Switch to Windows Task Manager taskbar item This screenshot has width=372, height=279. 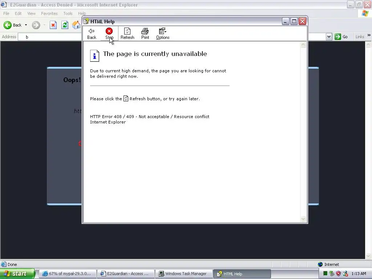pos(184,274)
